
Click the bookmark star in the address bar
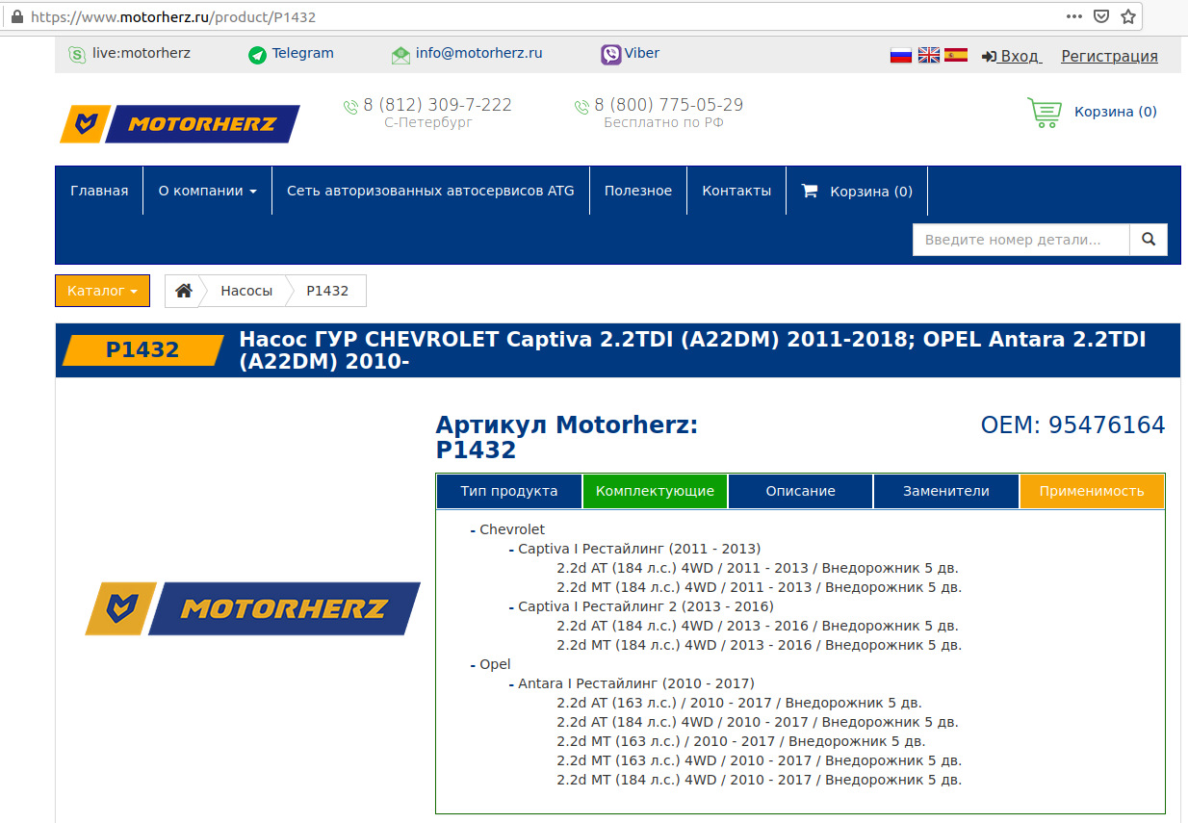pyautogui.click(x=1128, y=15)
